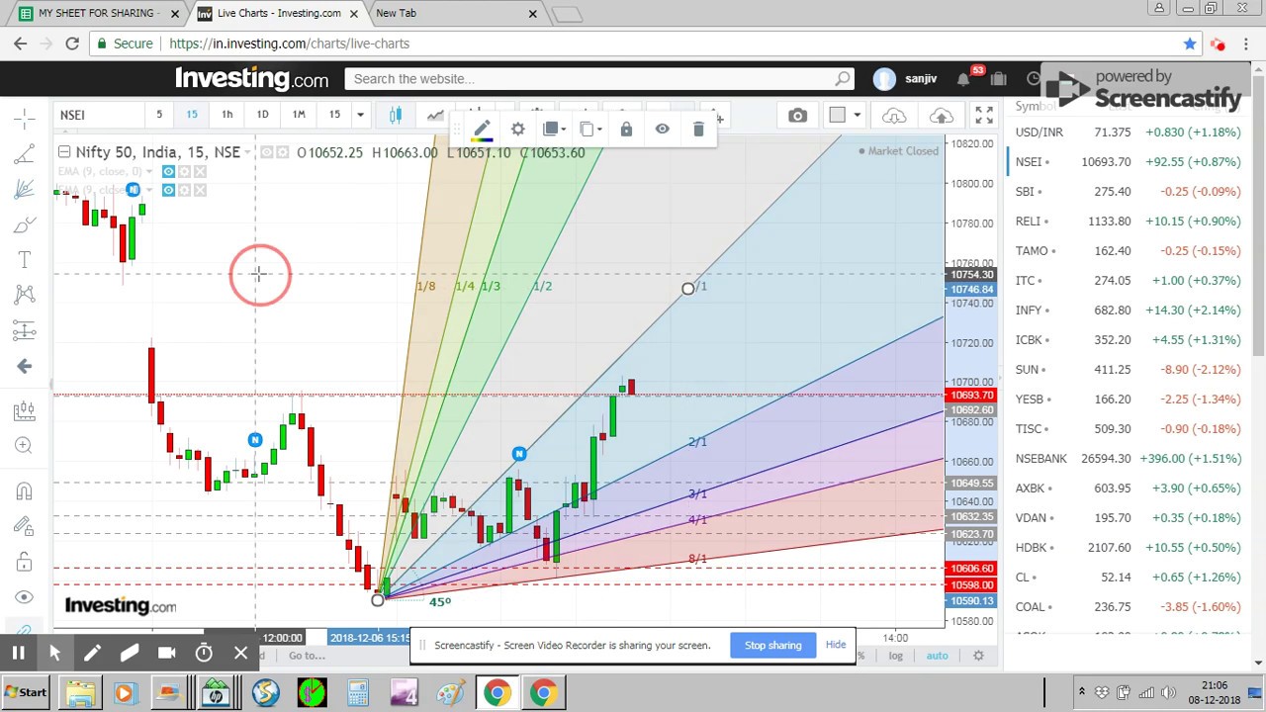The height and width of the screenshot is (712, 1266).
Task: Toggle visibility of first EMA indicator
Action: pos(168,172)
